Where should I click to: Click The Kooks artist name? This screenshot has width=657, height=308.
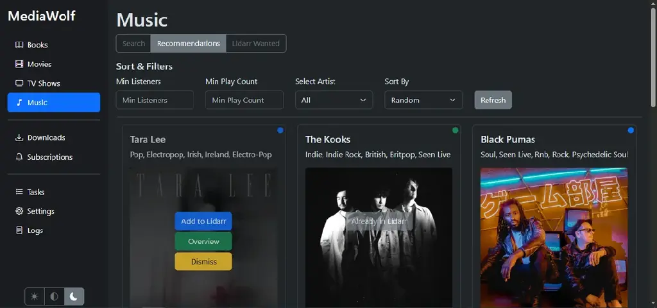(328, 139)
